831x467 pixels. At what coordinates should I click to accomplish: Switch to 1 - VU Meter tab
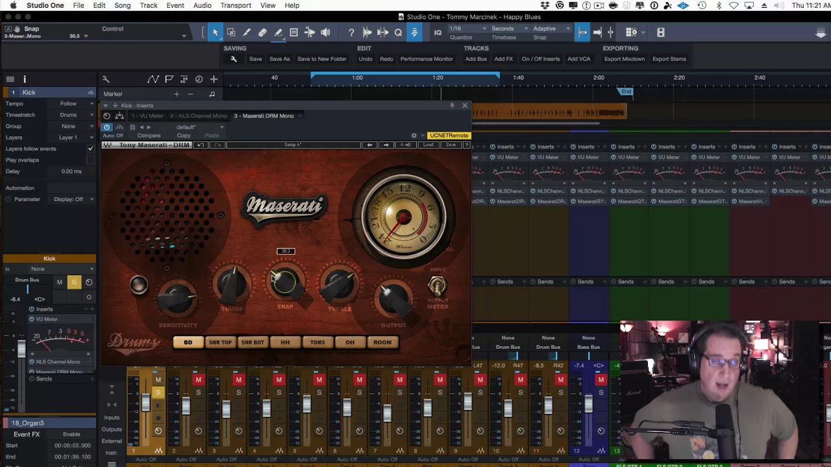pos(147,116)
